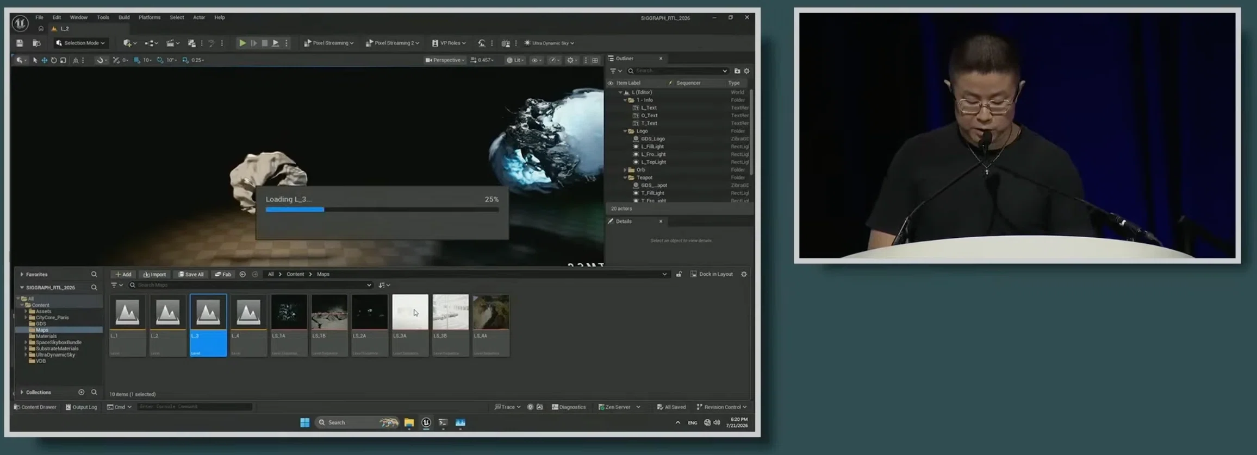Viewport: 1257px width, 455px height.
Task: Add a new collection with the plus icon
Action: pyautogui.click(x=81, y=392)
